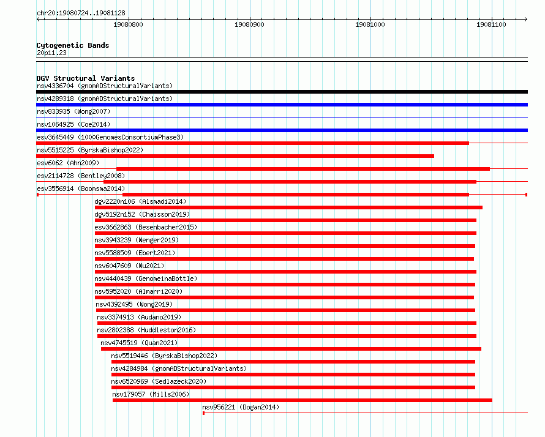Select nsv4392495 (Wong2019) variant
This screenshot has width=545, height=437.
tap(134, 304)
